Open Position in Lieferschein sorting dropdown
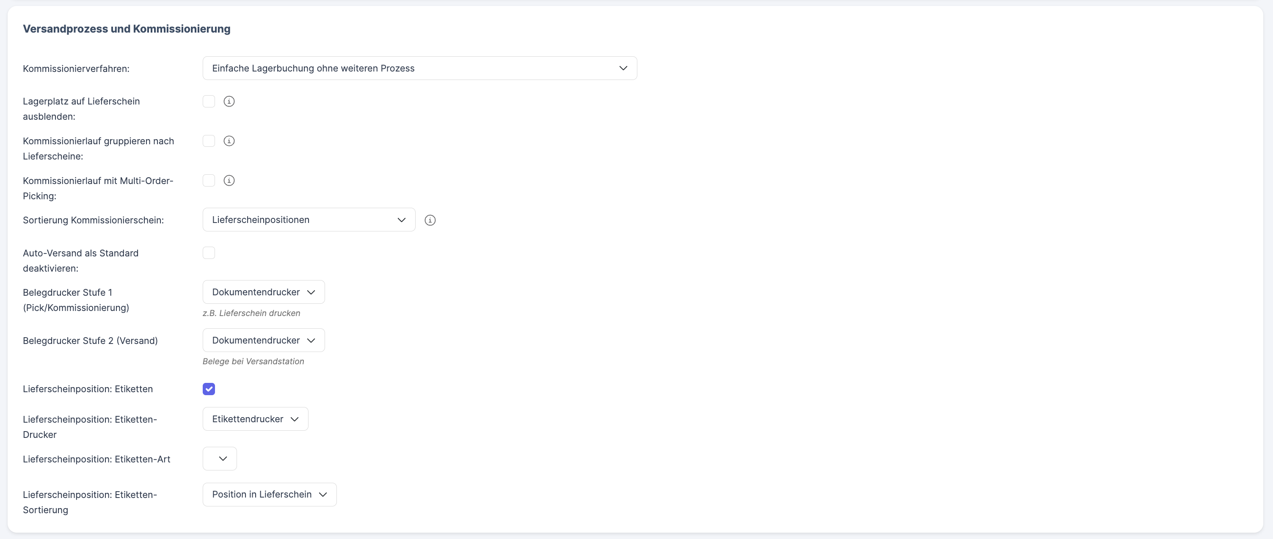1273x539 pixels. pyautogui.click(x=269, y=495)
